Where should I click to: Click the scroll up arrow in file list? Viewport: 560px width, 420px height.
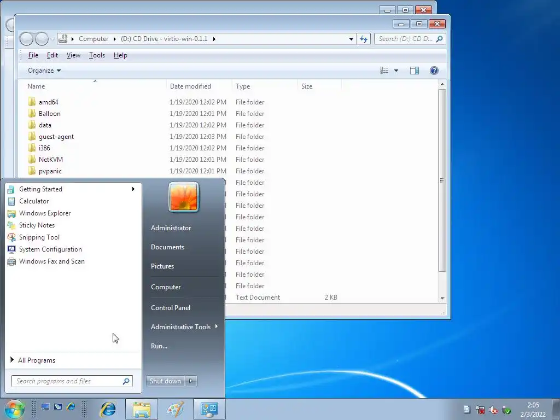tap(442, 85)
